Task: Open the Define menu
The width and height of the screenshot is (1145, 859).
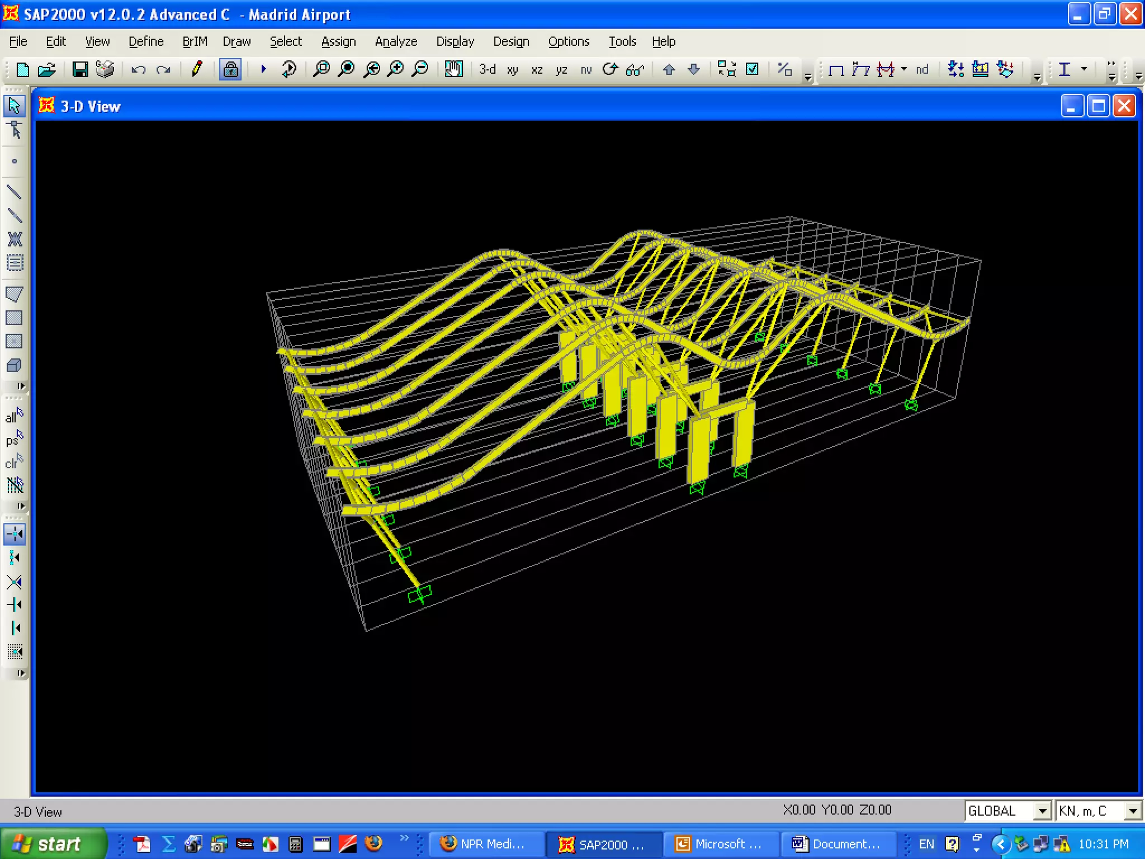Action: (x=146, y=41)
